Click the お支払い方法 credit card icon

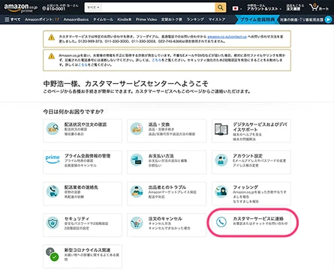click(x=137, y=160)
